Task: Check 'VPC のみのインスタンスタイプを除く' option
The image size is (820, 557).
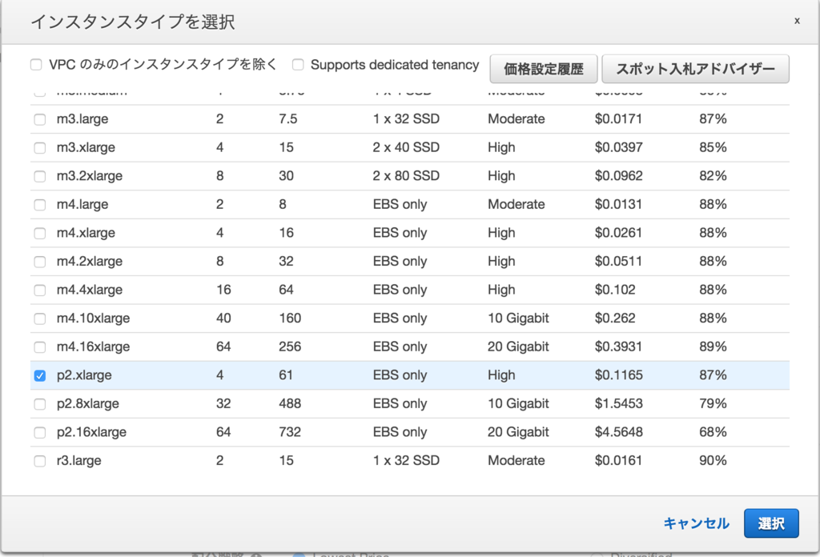Action: (x=36, y=65)
